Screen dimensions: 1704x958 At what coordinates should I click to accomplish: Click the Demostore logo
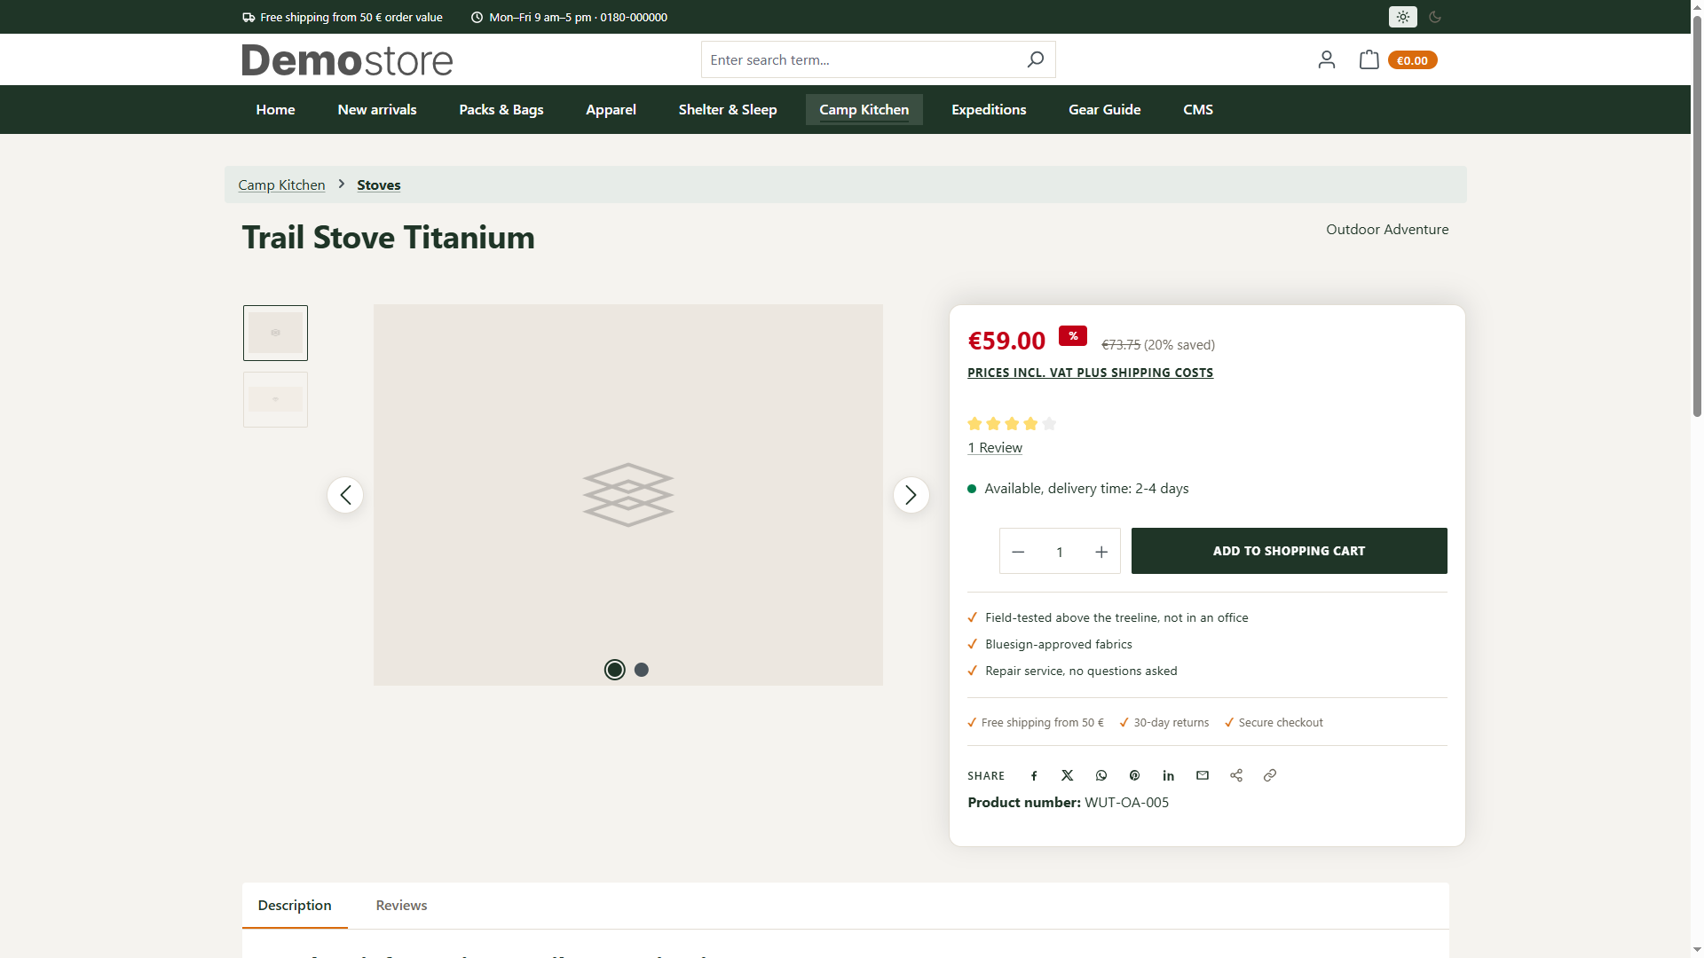coord(347,59)
